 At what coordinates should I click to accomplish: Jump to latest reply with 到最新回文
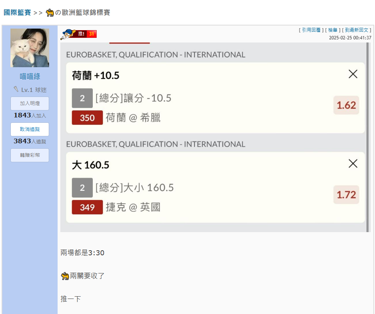coord(356,30)
